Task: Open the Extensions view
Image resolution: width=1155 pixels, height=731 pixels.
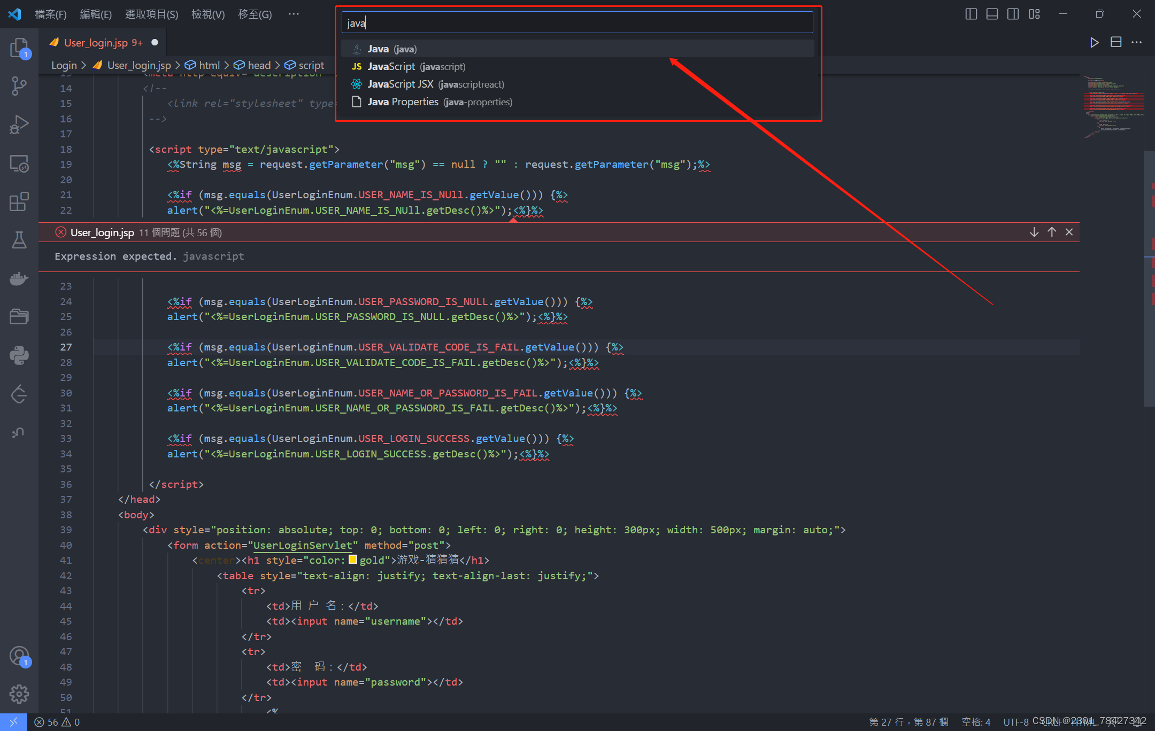Action: (19, 202)
